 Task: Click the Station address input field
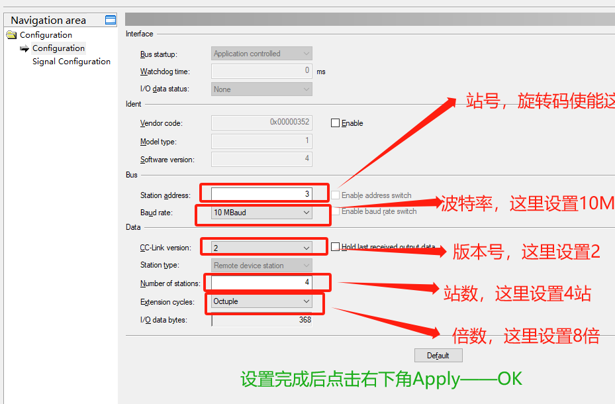point(261,194)
